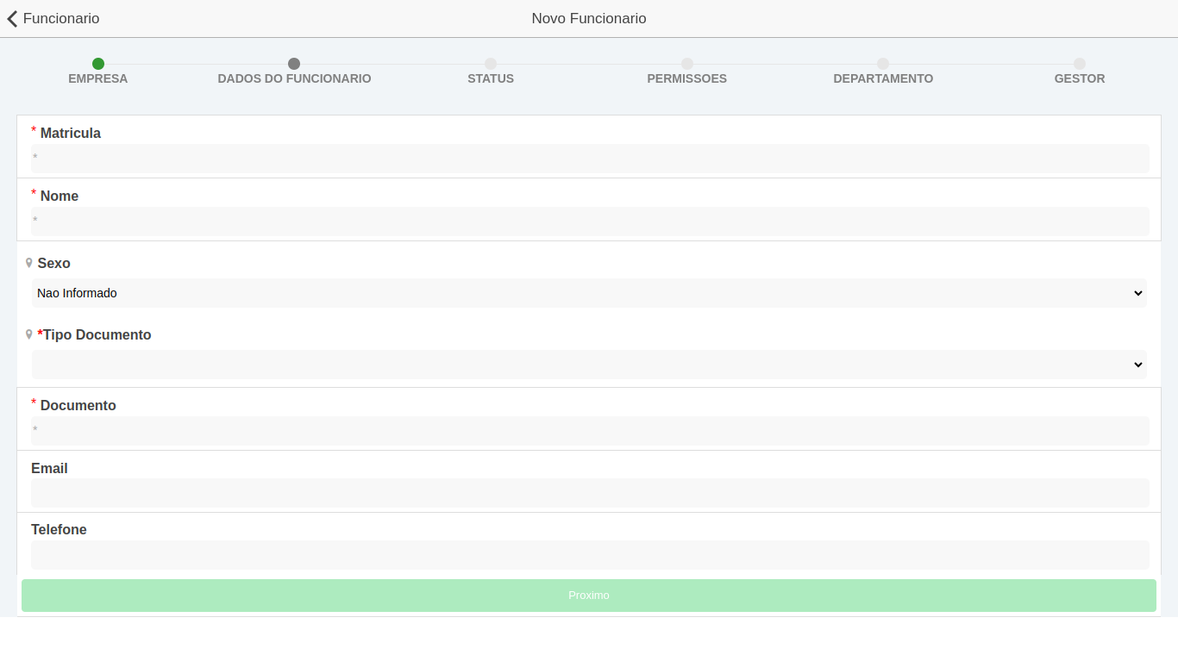Click the back chevron icon beside Funcionario
The height and width of the screenshot is (655, 1178).
(x=12, y=19)
